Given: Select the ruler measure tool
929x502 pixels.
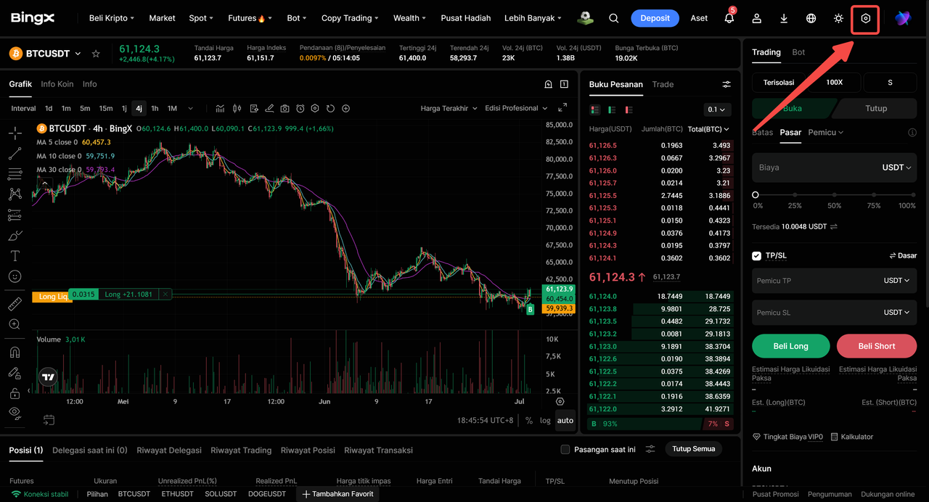Looking at the screenshot, I should pos(15,304).
